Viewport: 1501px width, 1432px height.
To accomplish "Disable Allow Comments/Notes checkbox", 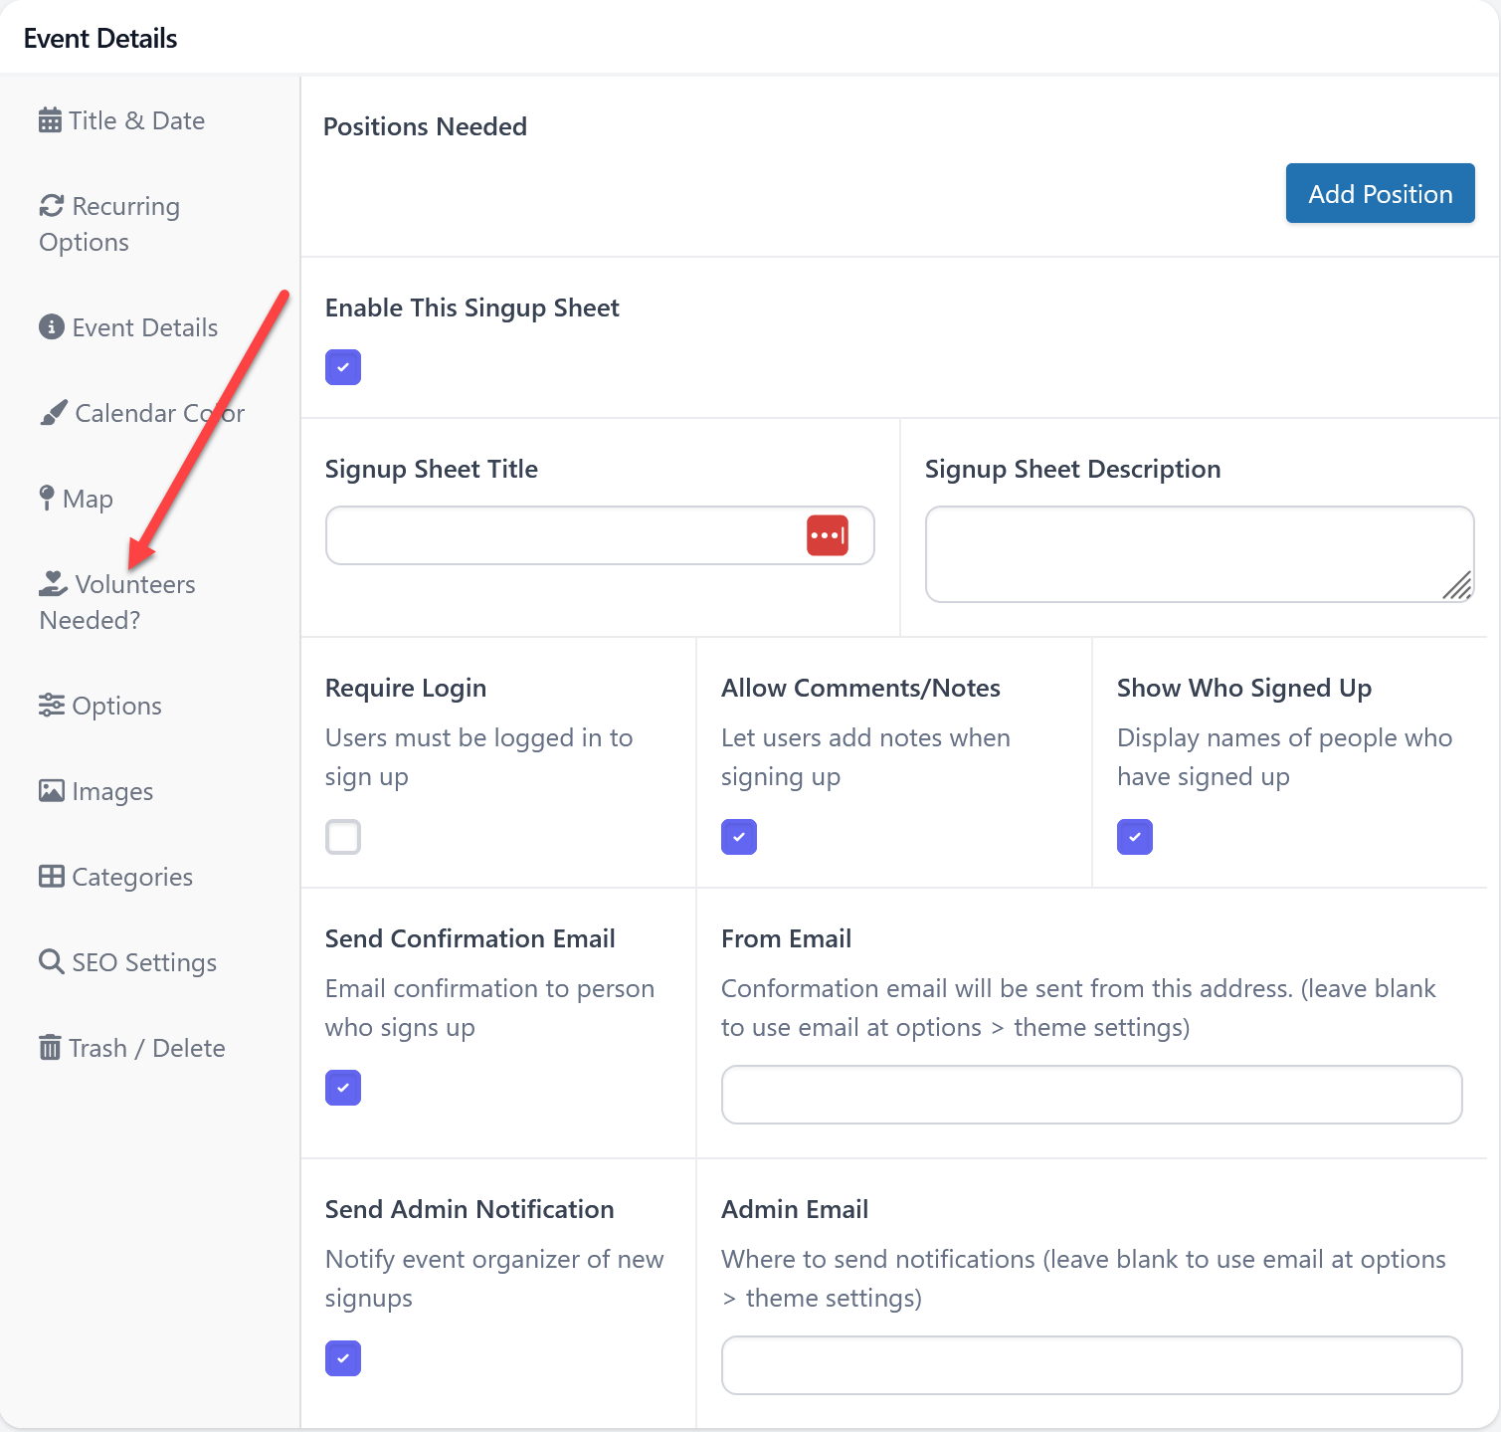I will pyautogui.click(x=739, y=837).
